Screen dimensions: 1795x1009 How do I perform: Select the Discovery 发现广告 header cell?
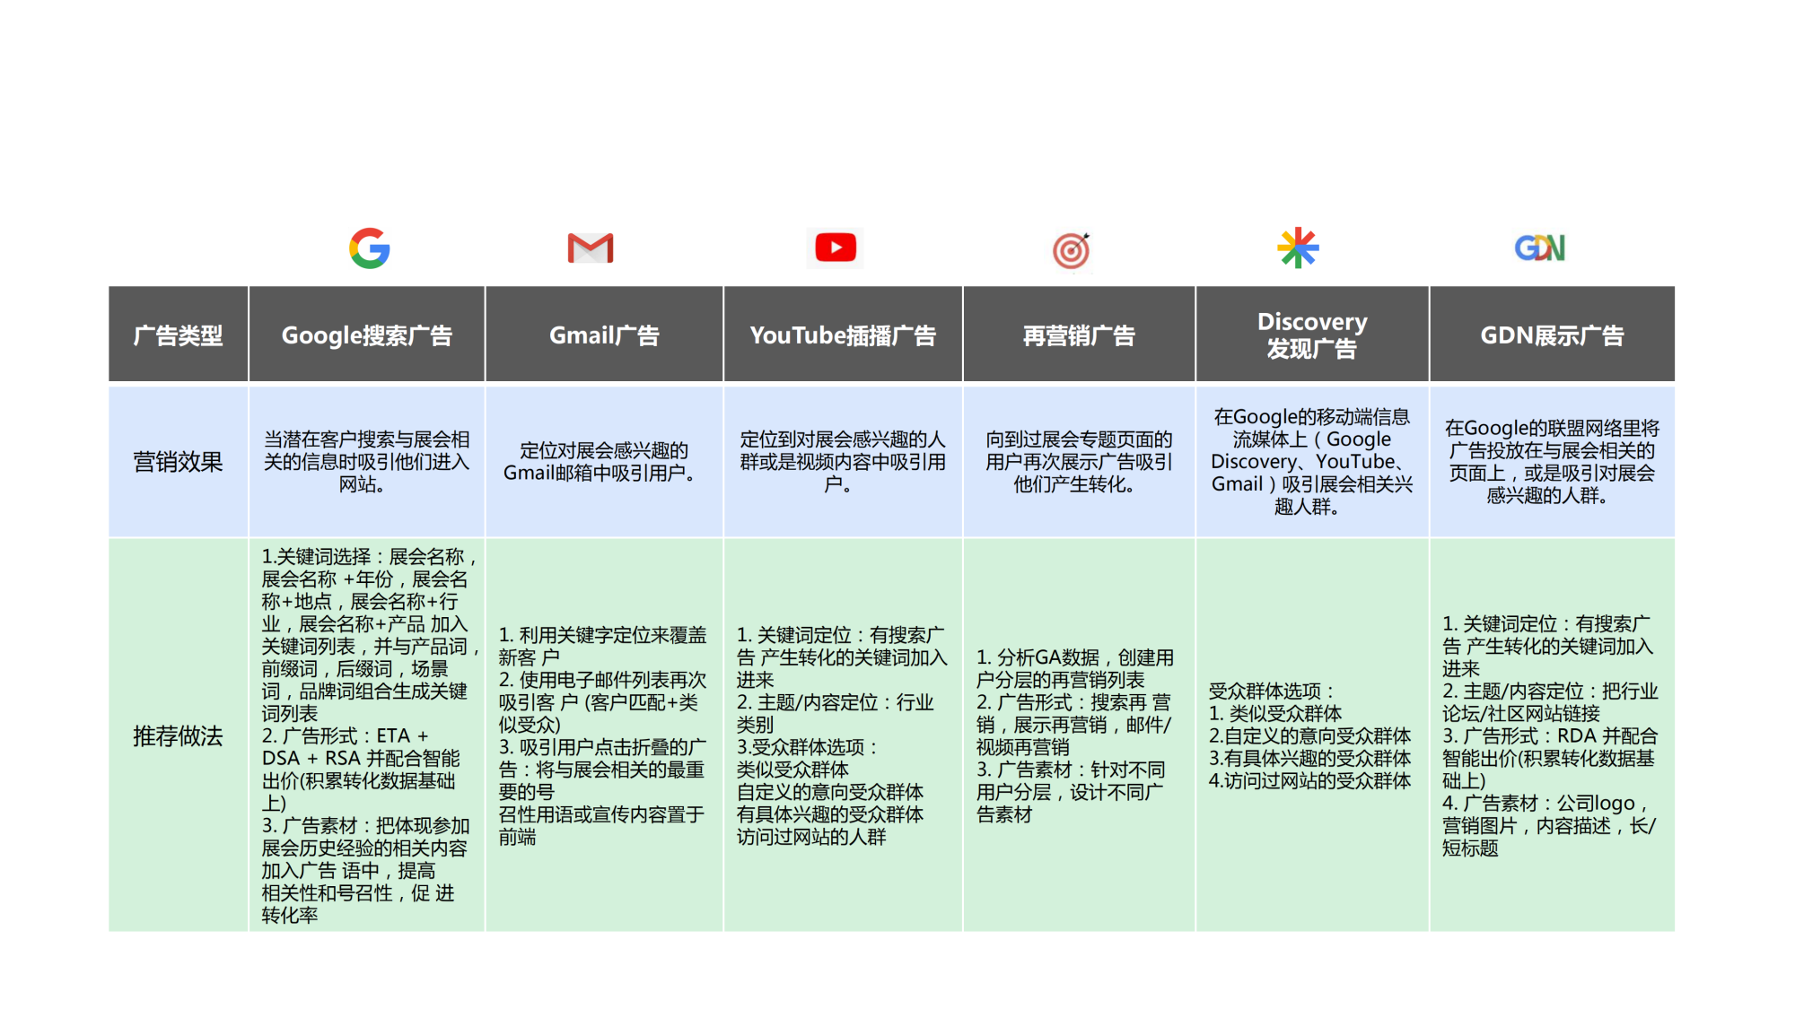tap(1312, 335)
